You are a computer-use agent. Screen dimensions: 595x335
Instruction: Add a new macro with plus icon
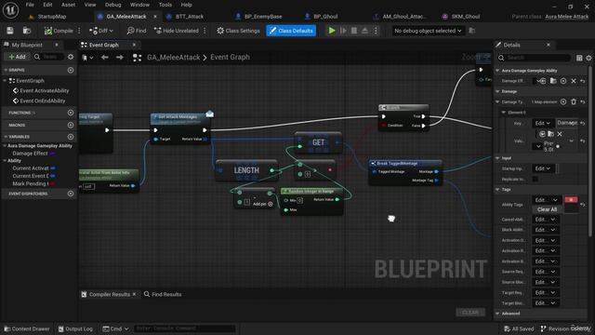click(71, 125)
